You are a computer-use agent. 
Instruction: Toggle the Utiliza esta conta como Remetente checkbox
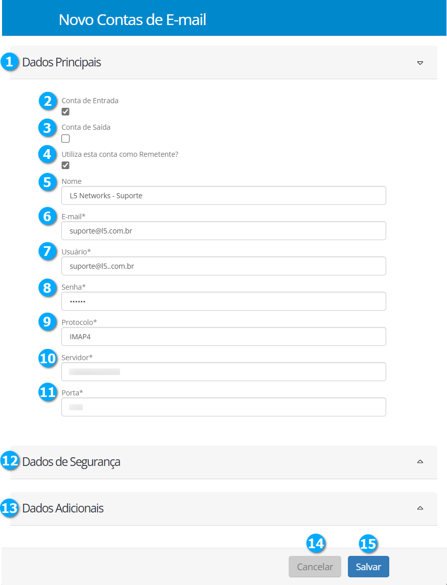coord(65,165)
